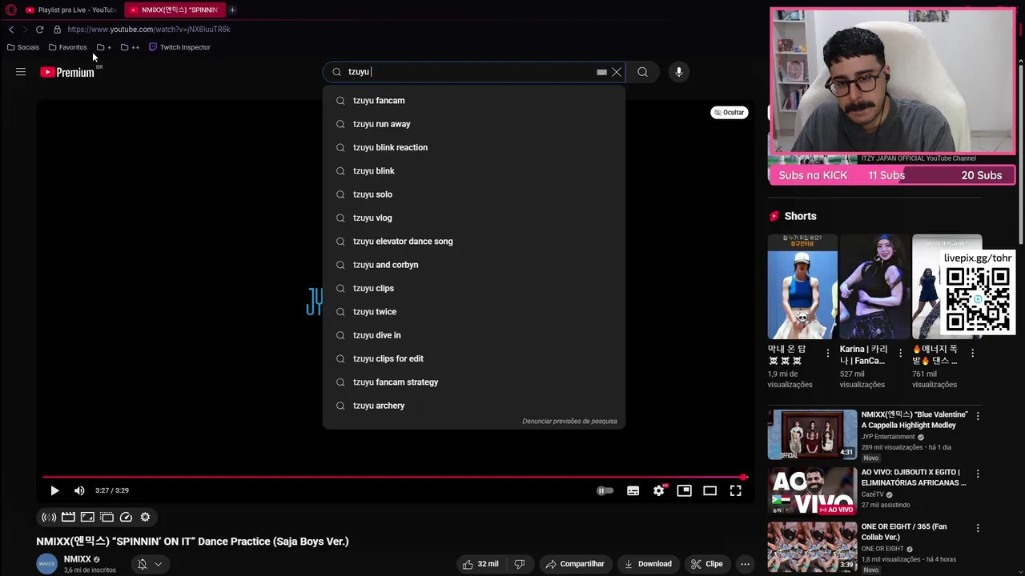Click the audio broadcast extension icon below player
1025x576 pixels.
pos(49,517)
